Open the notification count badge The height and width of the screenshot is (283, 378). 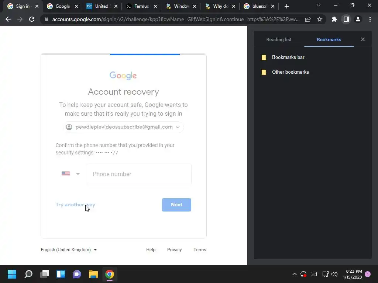point(368,274)
